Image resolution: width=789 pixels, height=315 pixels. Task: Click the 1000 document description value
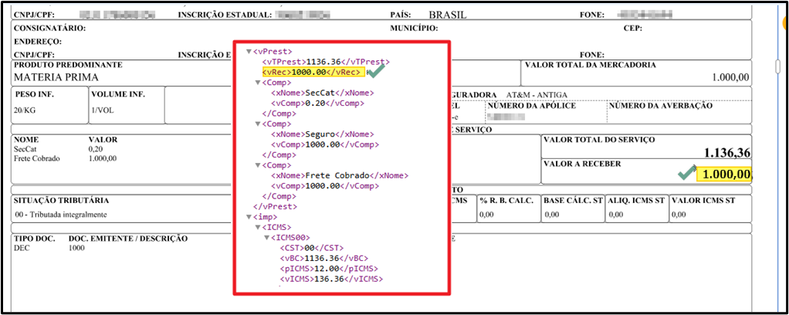pos(77,248)
